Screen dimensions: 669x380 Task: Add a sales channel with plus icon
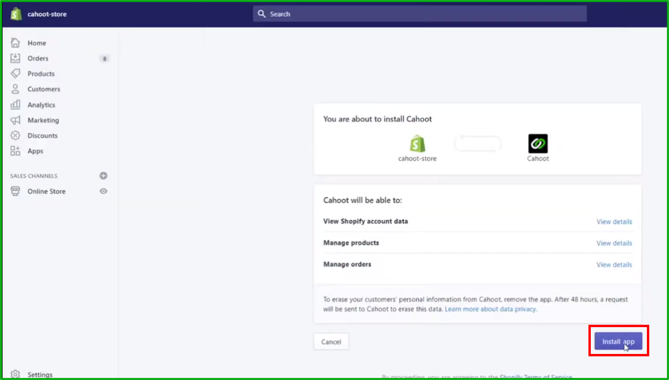[103, 176]
